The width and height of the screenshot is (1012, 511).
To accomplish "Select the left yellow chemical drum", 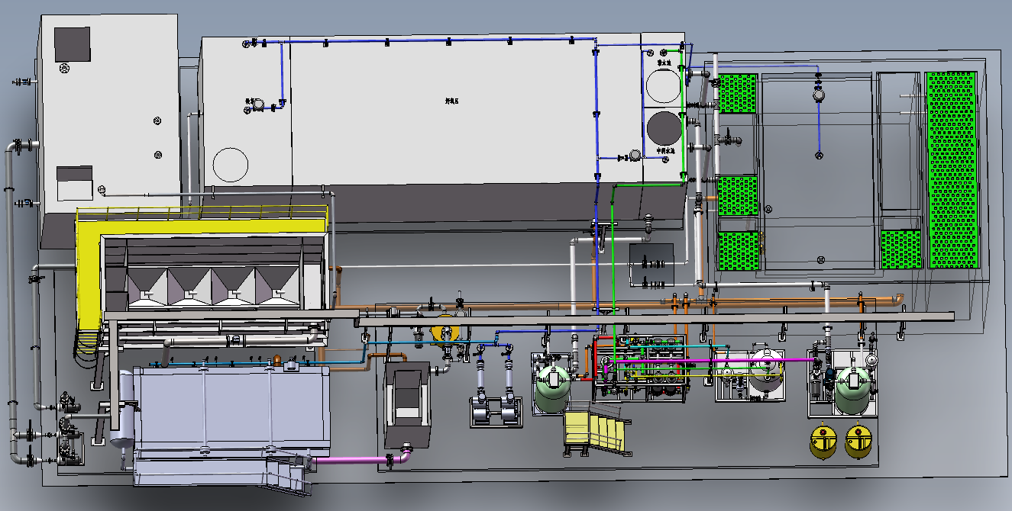I will click(x=823, y=441).
